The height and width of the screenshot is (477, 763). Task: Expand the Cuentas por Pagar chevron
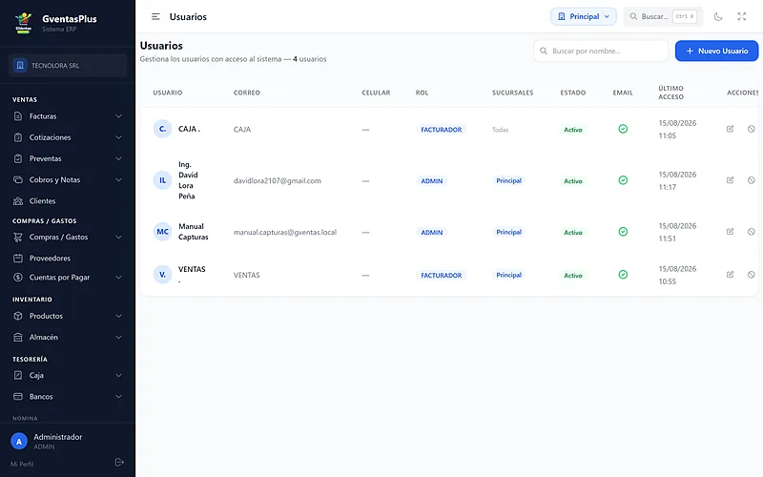pos(118,278)
